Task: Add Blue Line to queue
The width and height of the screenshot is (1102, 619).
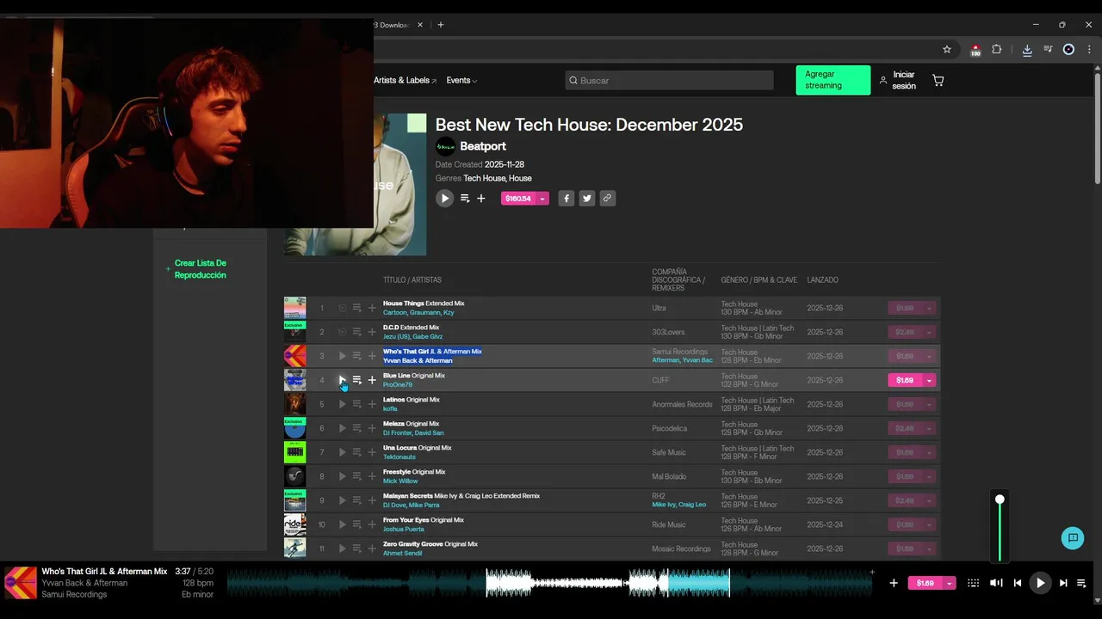Action: tap(357, 380)
